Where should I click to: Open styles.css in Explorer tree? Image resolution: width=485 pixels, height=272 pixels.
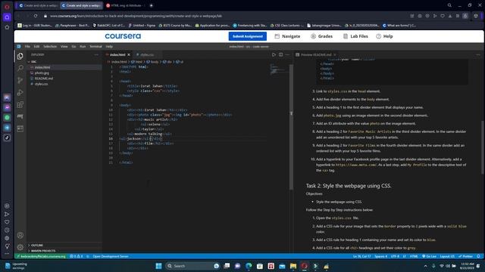(41, 84)
